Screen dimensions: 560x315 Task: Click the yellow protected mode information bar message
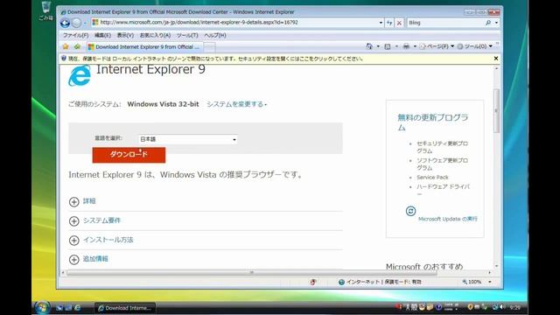tap(215, 59)
